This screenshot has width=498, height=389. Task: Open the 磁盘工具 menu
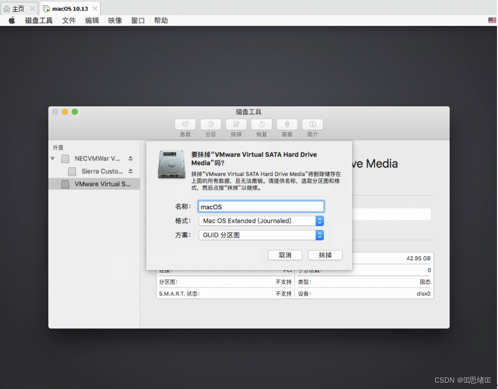39,21
